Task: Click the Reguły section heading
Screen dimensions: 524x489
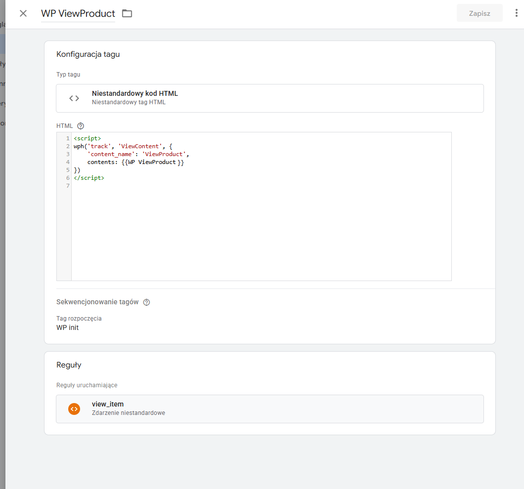Action: pos(69,365)
